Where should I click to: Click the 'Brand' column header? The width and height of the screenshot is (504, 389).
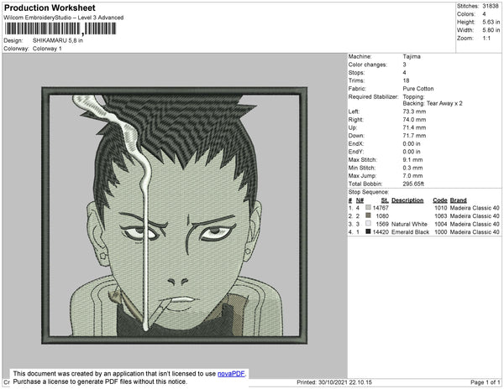459,200
